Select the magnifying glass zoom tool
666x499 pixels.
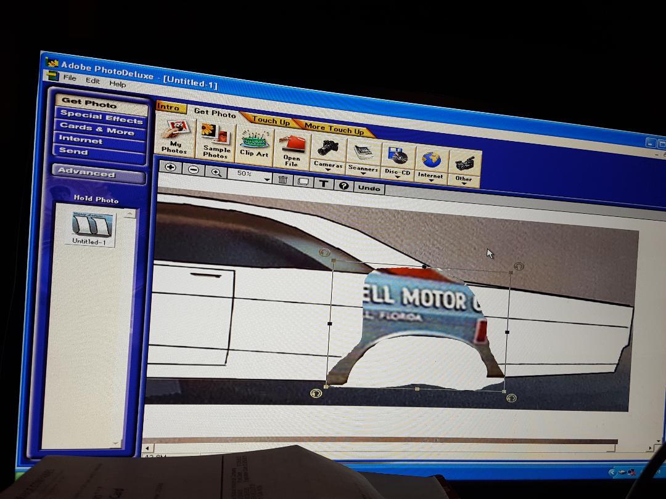pos(216,172)
